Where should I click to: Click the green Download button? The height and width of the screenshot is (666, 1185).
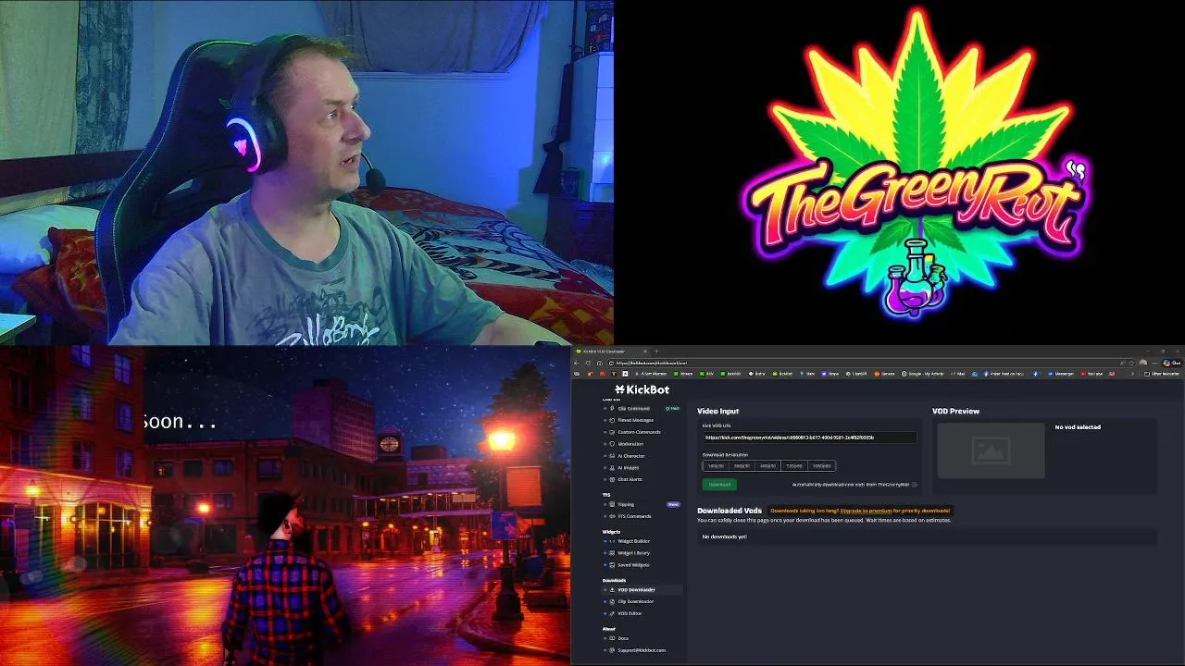[x=719, y=485]
